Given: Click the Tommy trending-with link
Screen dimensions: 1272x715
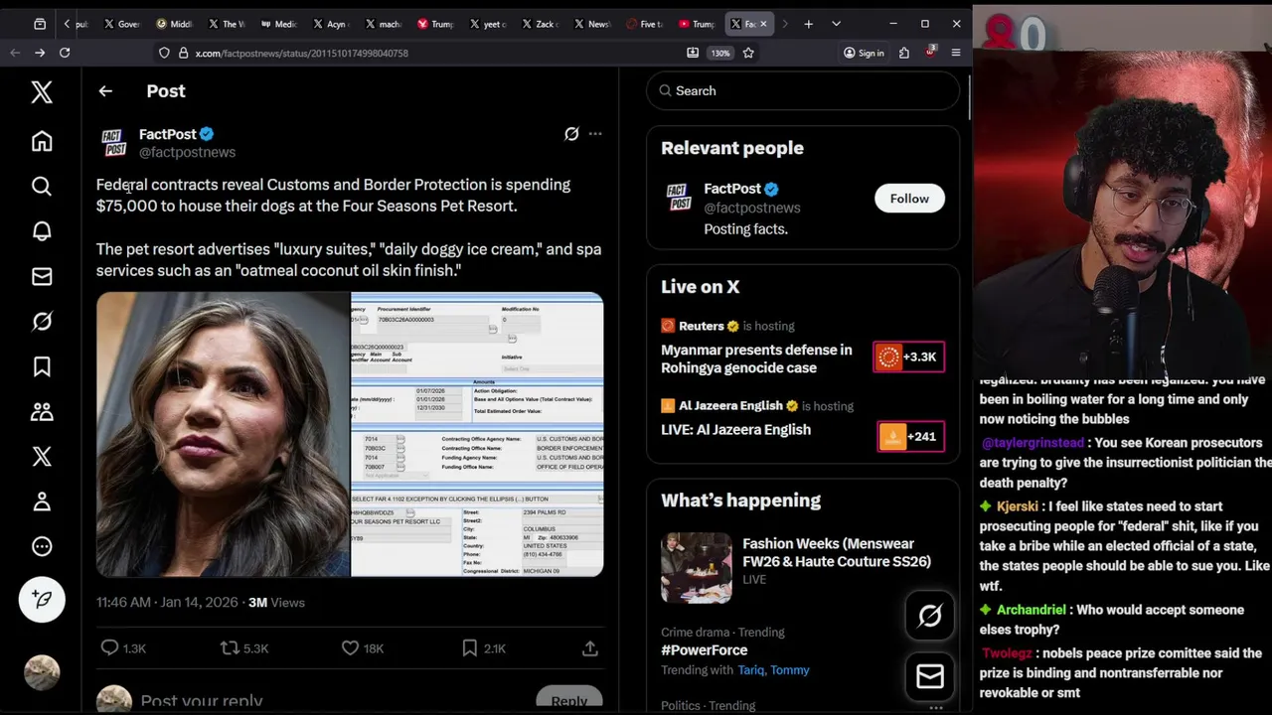Looking at the screenshot, I should pyautogui.click(x=790, y=670).
